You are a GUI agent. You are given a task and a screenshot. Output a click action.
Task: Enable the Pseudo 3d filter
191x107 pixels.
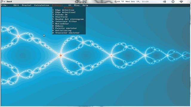69,15
